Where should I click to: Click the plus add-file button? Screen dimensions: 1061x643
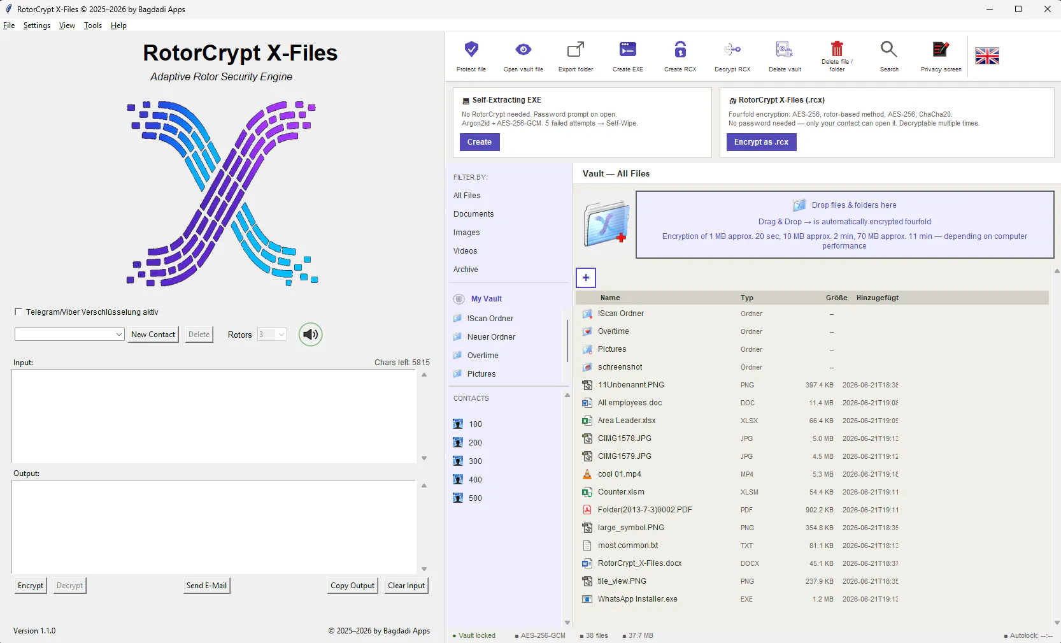pyautogui.click(x=586, y=278)
